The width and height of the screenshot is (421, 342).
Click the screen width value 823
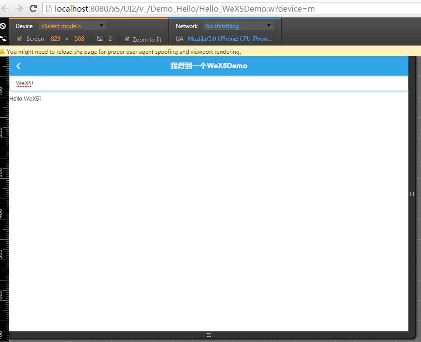[x=56, y=39]
